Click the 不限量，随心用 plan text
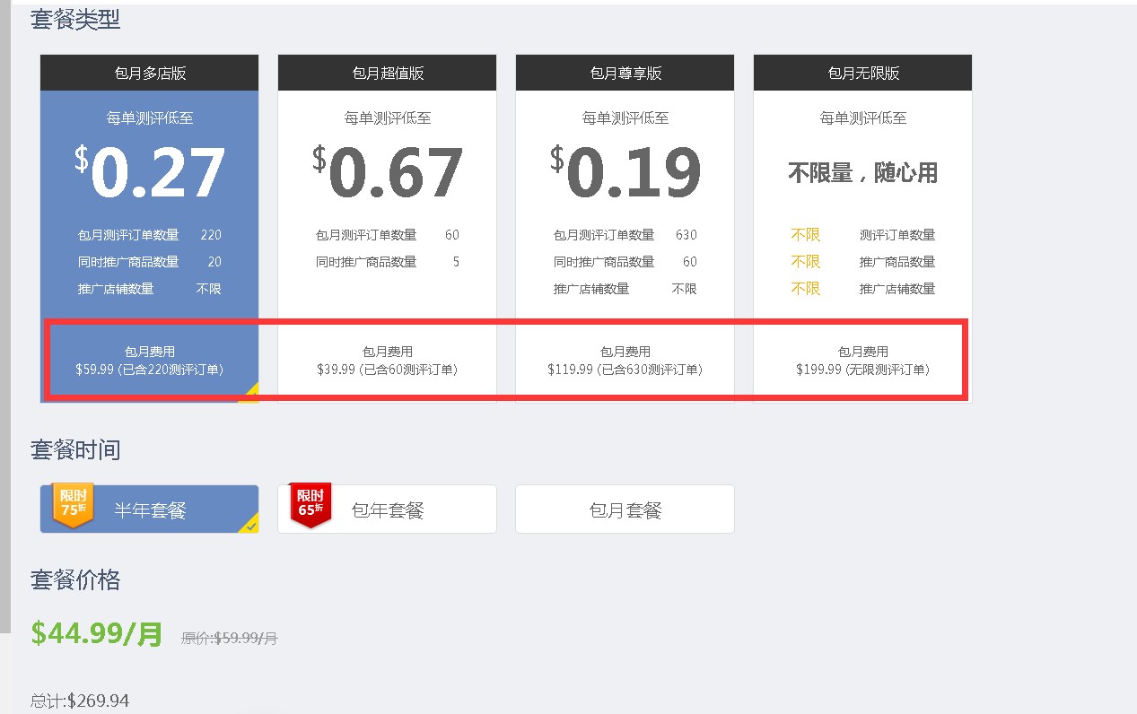Image resolution: width=1137 pixels, height=714 pixels. (862, 173)
